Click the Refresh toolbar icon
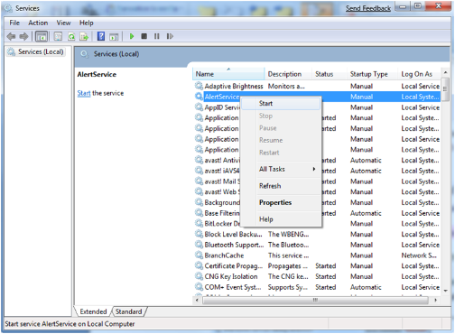455x334 pixels. (71, 37)
